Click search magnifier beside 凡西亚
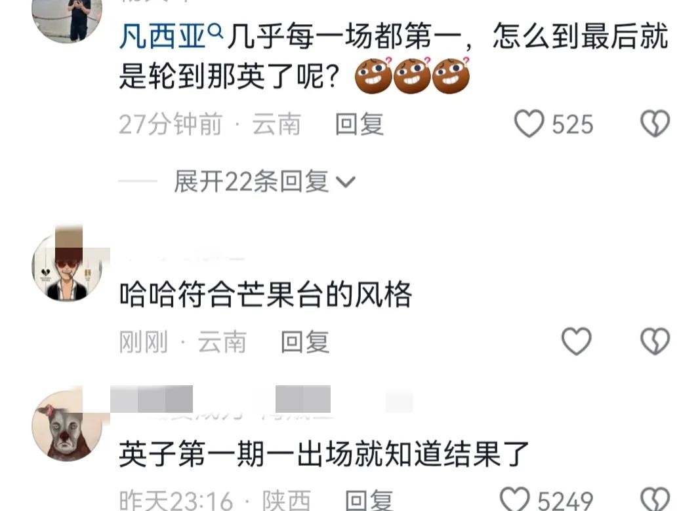This screenshot has width=700, height=511. [216, 31]
